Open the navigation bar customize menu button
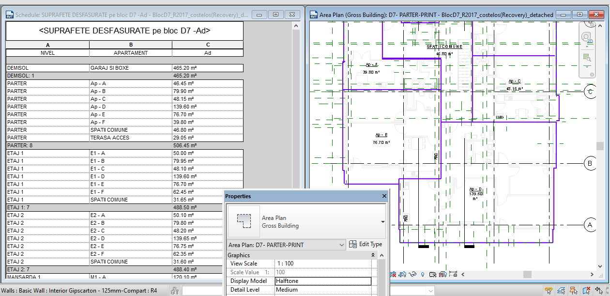The width and height of the screenshot is (610, 296). 592,74
